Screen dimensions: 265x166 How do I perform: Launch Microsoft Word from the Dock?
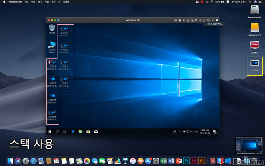171,161
